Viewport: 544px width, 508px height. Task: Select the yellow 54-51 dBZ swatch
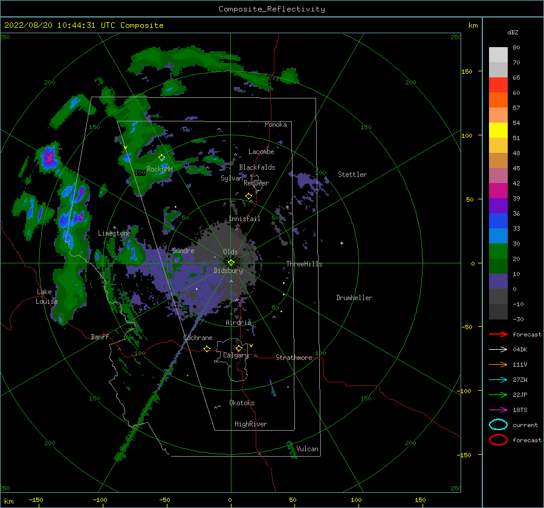(x=498, y=130)
